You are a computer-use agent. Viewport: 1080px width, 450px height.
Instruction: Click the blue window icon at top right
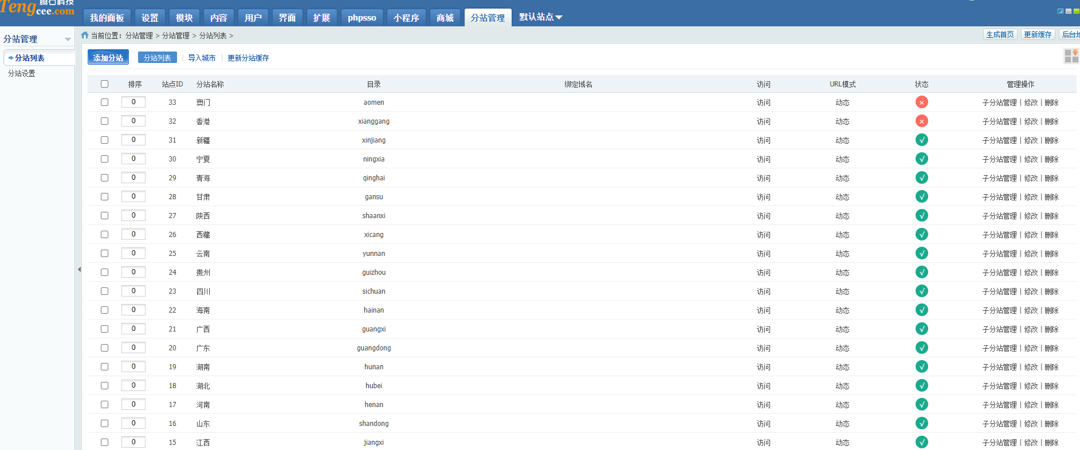click(x=1061, y=11)
